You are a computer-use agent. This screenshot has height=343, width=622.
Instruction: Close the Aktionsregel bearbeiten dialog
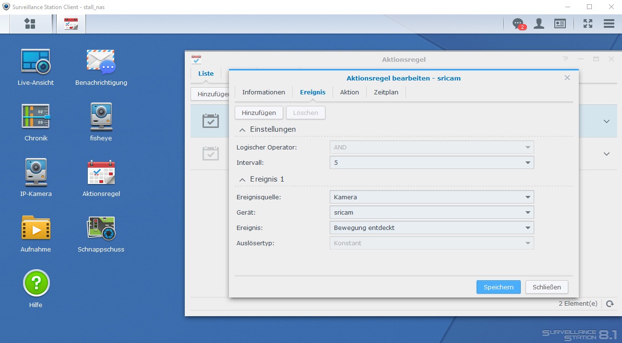(x=567, y=78)
